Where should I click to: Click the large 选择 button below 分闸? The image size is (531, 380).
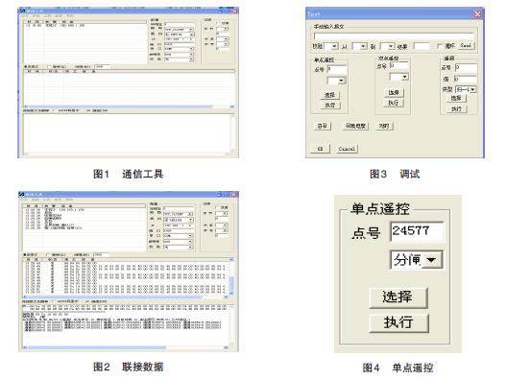tap(398, 297)
